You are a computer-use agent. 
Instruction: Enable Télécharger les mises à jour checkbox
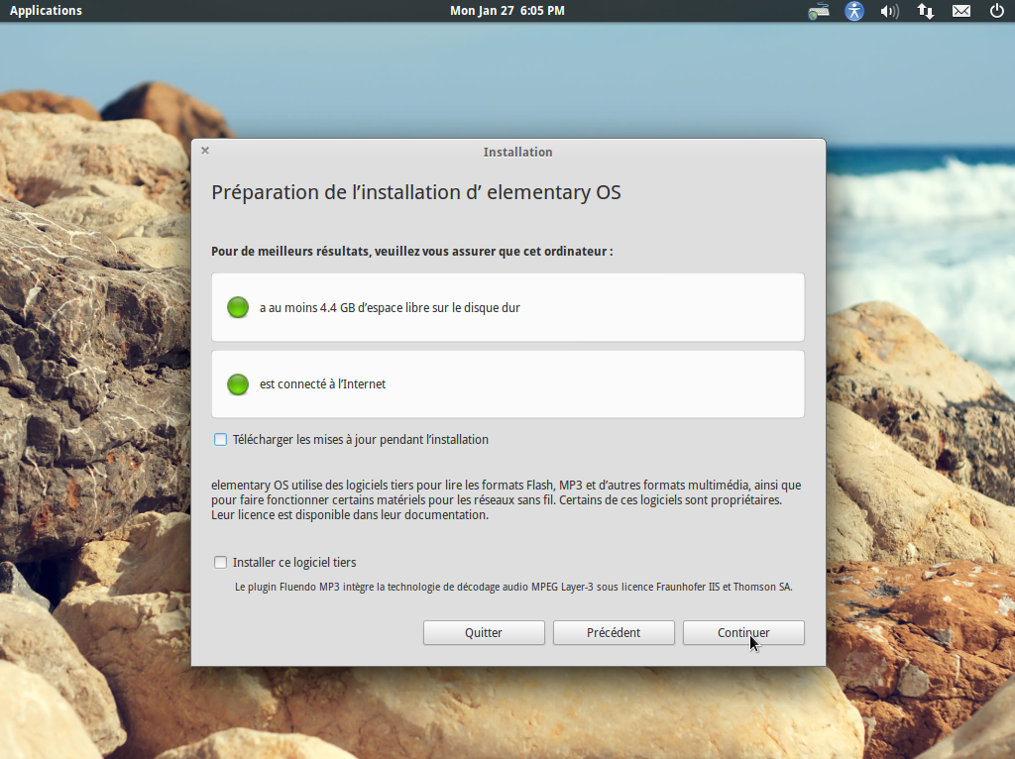220,439
